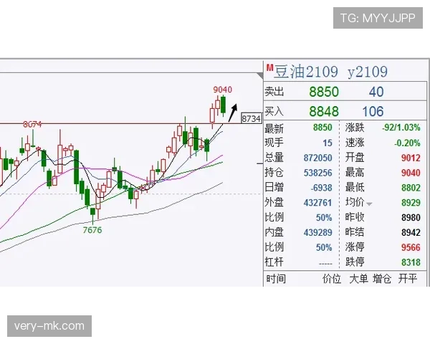Click the 9040 high price marker
Image resolution: width=430 pixels, height=344 pixels.
pos(222,90)
